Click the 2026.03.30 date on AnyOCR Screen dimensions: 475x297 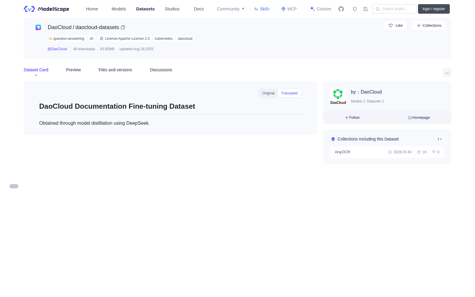(x=402, y=152)
